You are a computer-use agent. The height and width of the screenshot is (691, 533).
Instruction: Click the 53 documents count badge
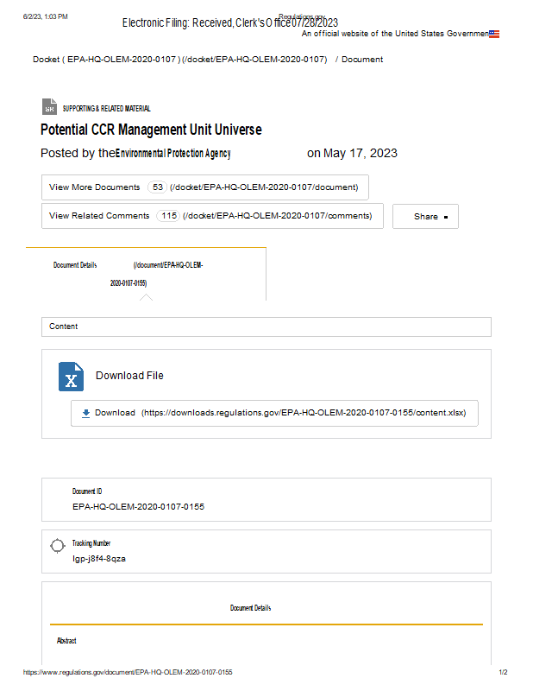click(x=158, y=187)
